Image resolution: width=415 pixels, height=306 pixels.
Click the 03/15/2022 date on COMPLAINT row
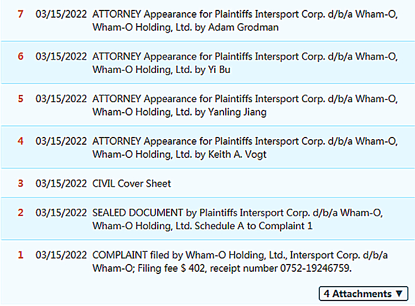[61, 255]
